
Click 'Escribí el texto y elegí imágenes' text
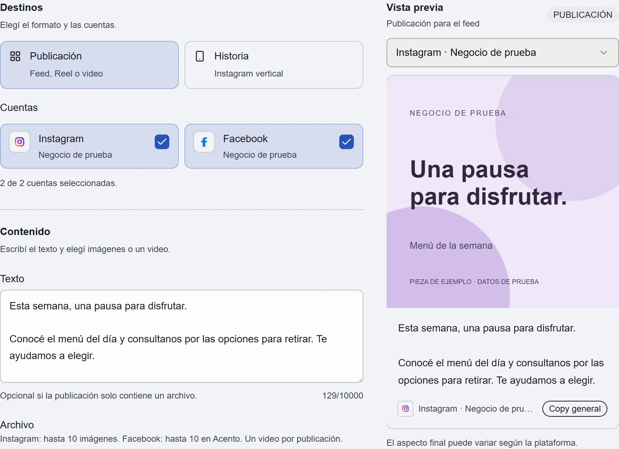[85, 249]
